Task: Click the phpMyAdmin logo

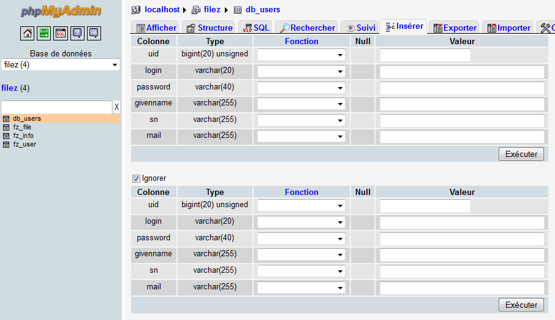Action: tap(61, 12)
